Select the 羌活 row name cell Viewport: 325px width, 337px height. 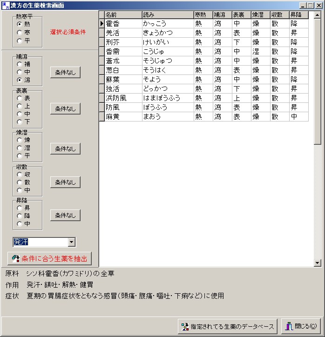[123, 33]
